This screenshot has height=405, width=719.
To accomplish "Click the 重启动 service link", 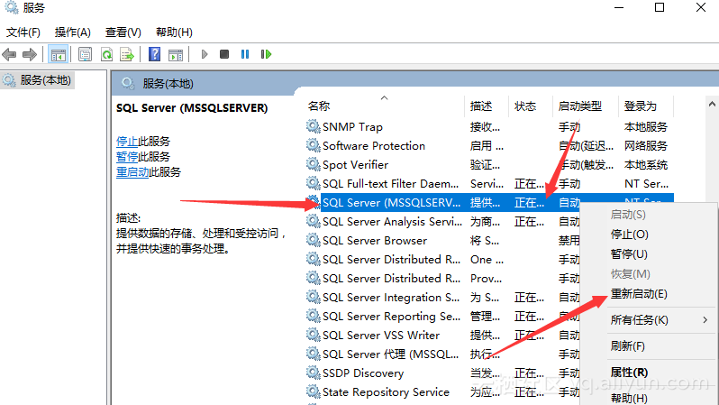I will pos(132,172).
